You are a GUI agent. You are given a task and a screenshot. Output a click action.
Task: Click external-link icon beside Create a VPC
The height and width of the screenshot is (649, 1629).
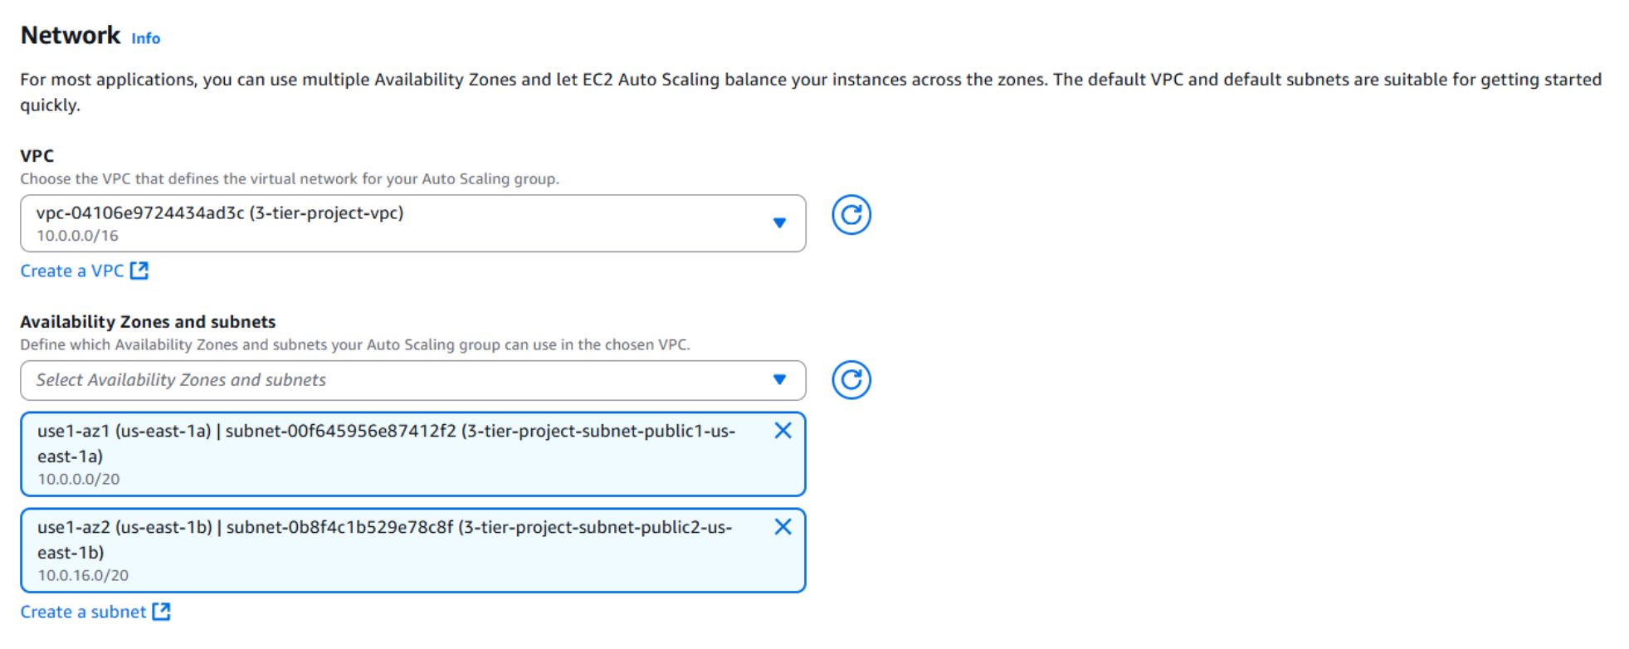pos(139,271)
